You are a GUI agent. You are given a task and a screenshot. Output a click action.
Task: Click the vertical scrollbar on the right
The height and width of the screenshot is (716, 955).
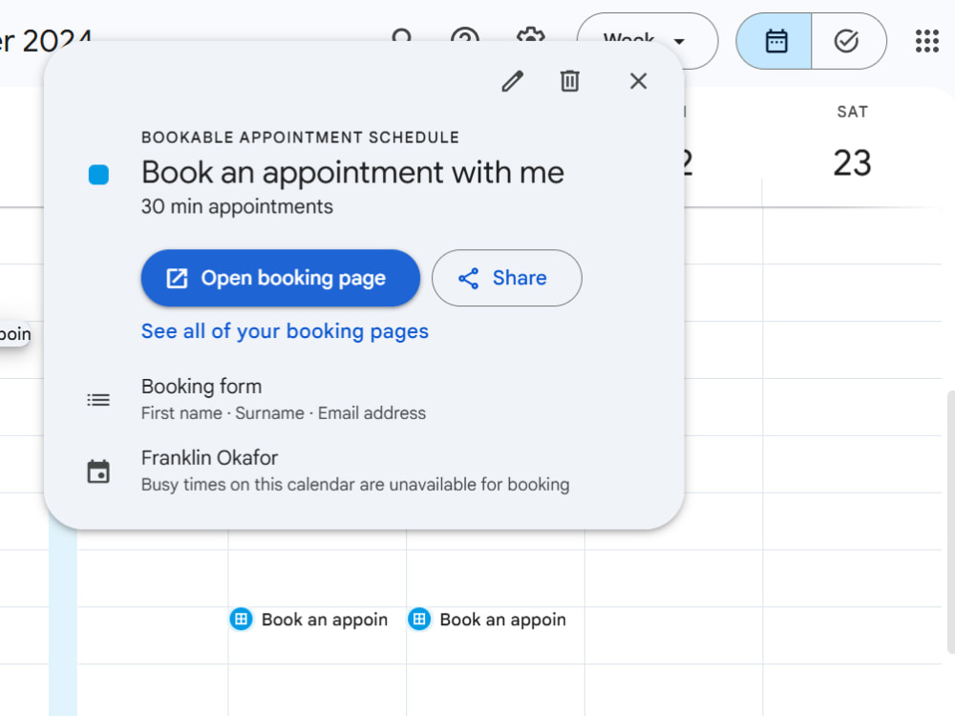tap(950, 522)
